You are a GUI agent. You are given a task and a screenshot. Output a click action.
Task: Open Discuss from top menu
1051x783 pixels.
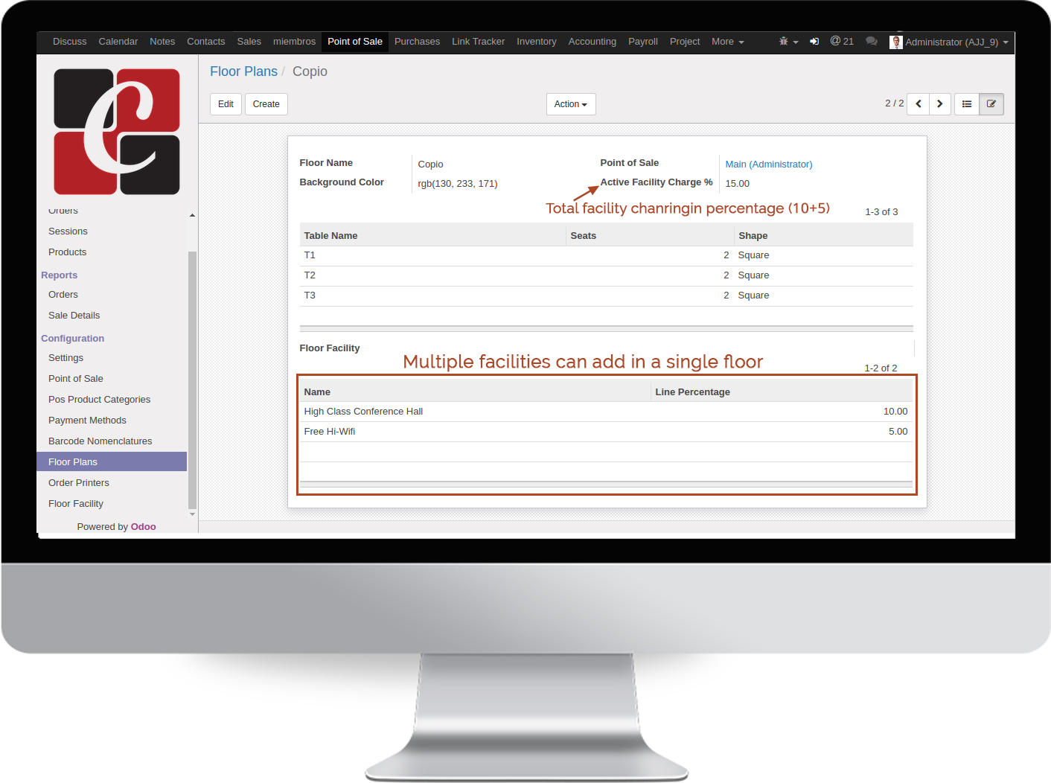point(70,42)
